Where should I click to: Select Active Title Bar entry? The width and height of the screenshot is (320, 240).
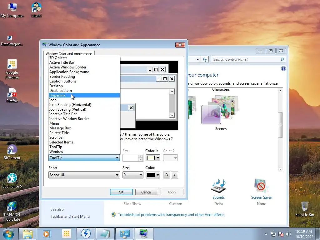pyautogui.click(x=84, y=62)
